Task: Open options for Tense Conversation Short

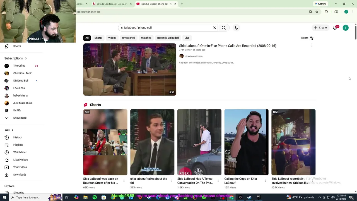Action: click(218, 180)
